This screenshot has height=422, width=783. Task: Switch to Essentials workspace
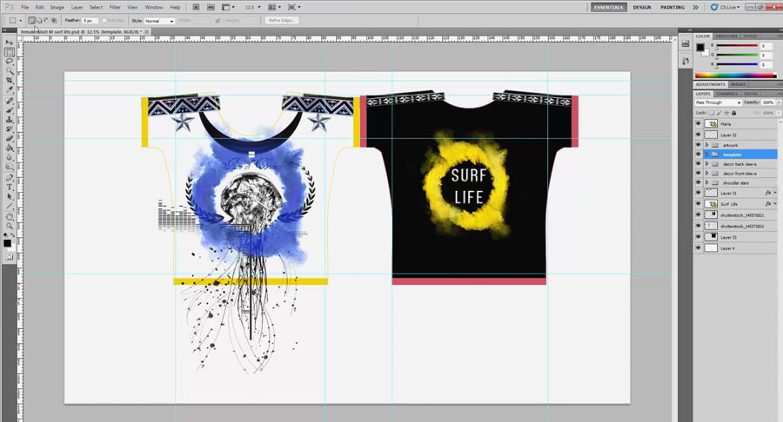click(x=609, y=8)
